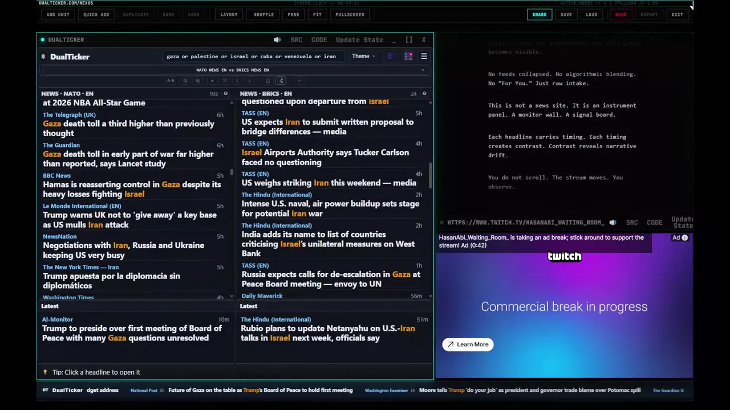This screenshot has width=730, height=410.
Task: Click SAVE in the top bar
Action: [x=566, y=15]
